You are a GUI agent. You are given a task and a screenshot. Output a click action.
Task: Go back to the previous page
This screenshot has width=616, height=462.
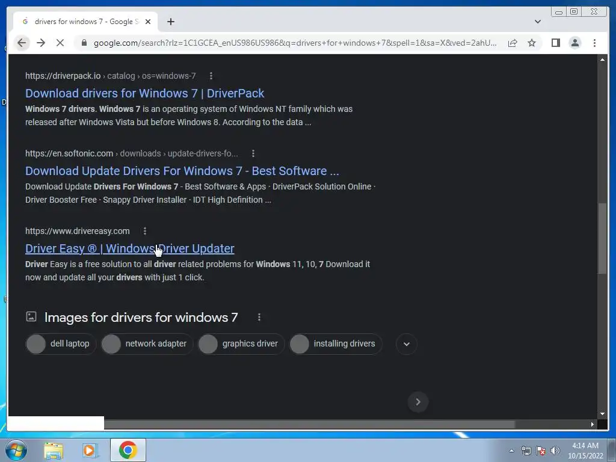pyautogui.click(x=22, y=43)
